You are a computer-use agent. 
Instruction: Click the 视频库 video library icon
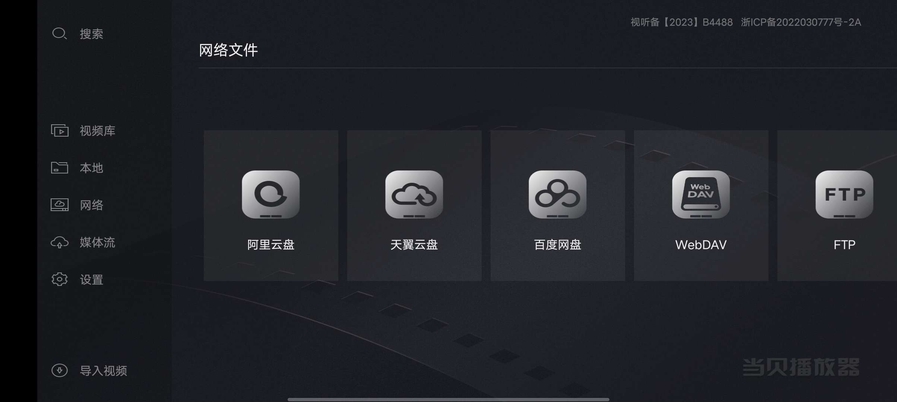60,131
